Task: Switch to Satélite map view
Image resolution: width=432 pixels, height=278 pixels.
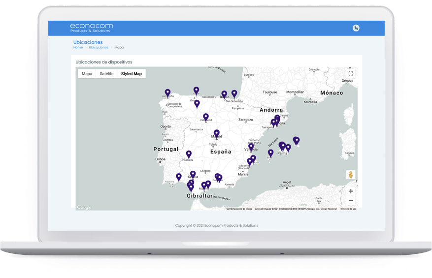Action: coord(106,74)
